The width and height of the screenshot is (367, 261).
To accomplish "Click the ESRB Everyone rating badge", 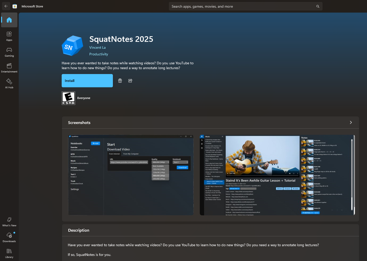I will coord(68,98).
